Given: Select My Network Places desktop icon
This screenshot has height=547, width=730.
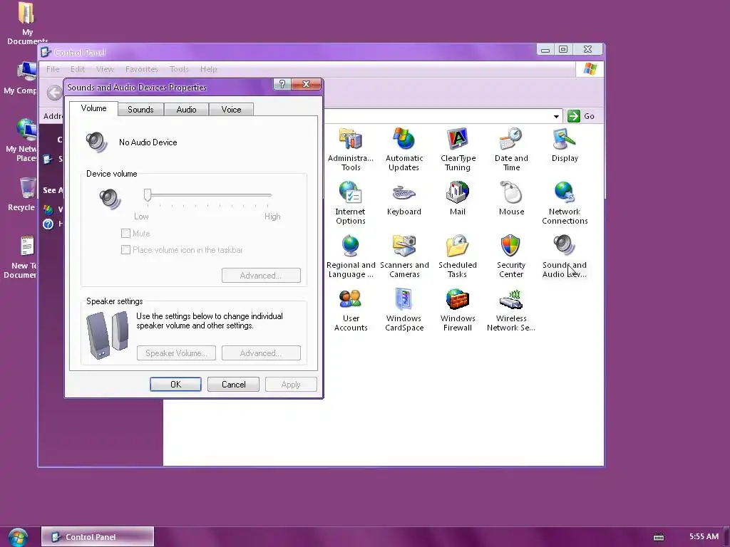Looking at the screenshot, I should (22, 140).
